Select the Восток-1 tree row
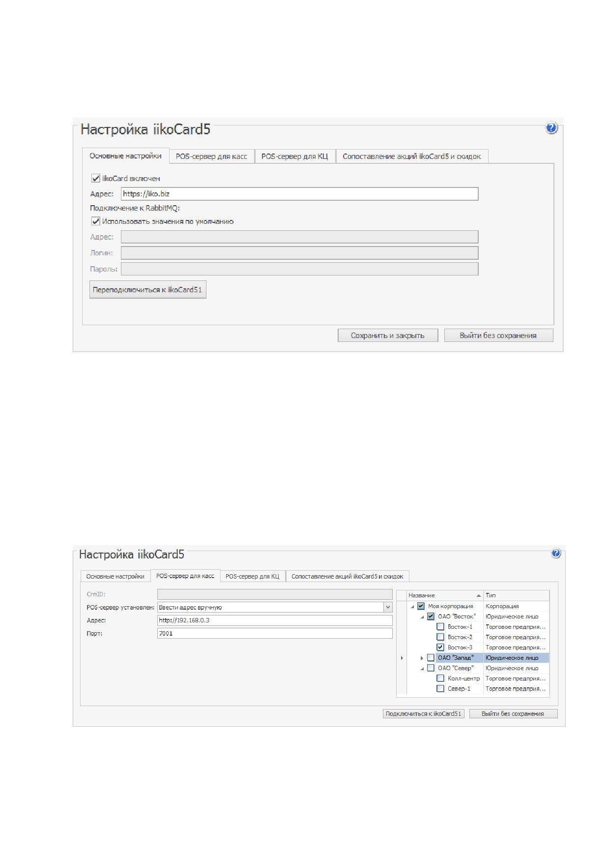609x862 pixels. [x=478, y=627]
